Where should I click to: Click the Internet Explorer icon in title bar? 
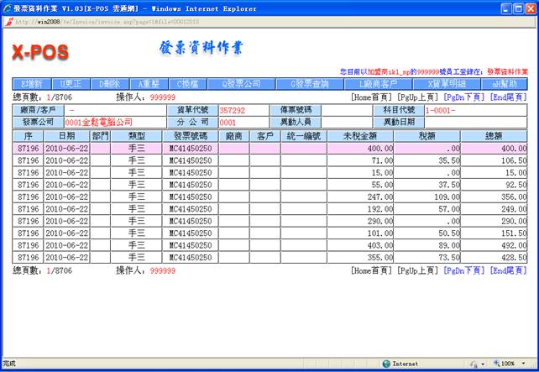pyautogui.click(x=8, y=7)
